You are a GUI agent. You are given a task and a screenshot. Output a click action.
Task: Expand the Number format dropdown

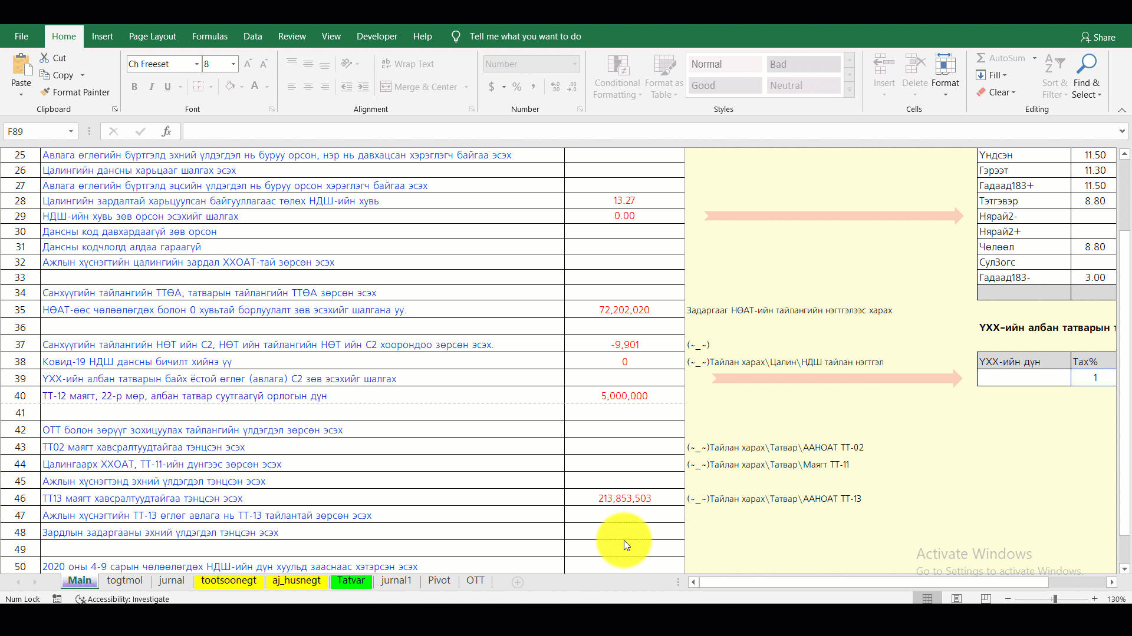click(x=574, y=64)
